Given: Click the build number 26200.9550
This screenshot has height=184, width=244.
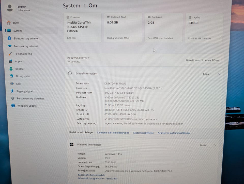Looking at the screenshot, I should pos(111,166).
